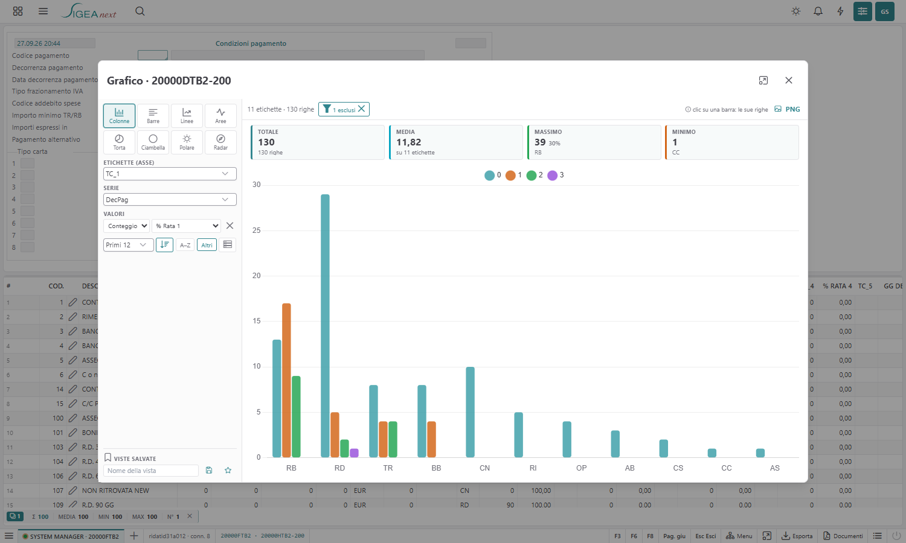The image size is (906, 543).
Task: Export chart as PNG
Action: point(787,109)
